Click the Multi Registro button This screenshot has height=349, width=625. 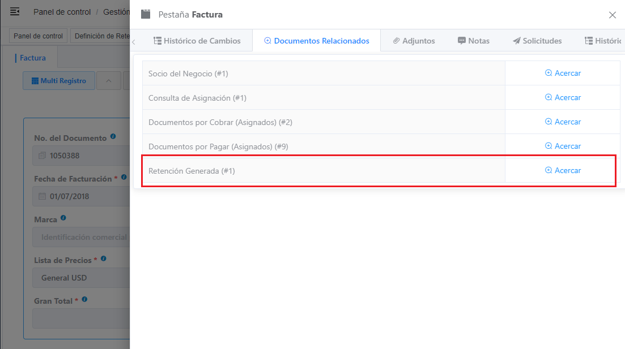59,81
